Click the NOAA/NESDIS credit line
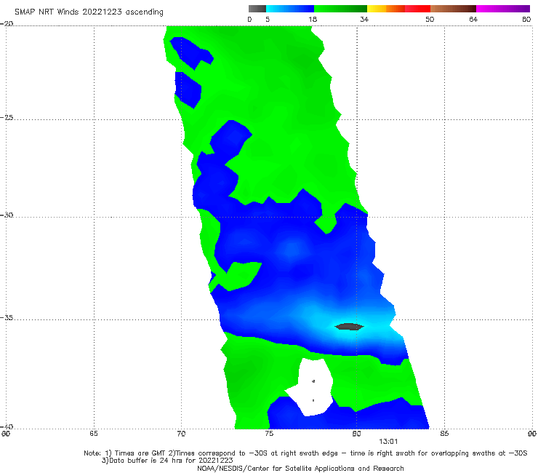The height and width of the screenshot is (473, 538). click(x=300, y=468)
